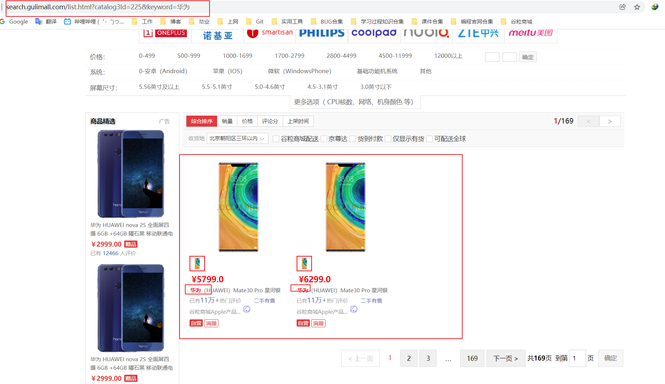This screenshot has width=665, height=384.
Task: Select the Meitu 美图 brand logo
Action: point(530,33)
